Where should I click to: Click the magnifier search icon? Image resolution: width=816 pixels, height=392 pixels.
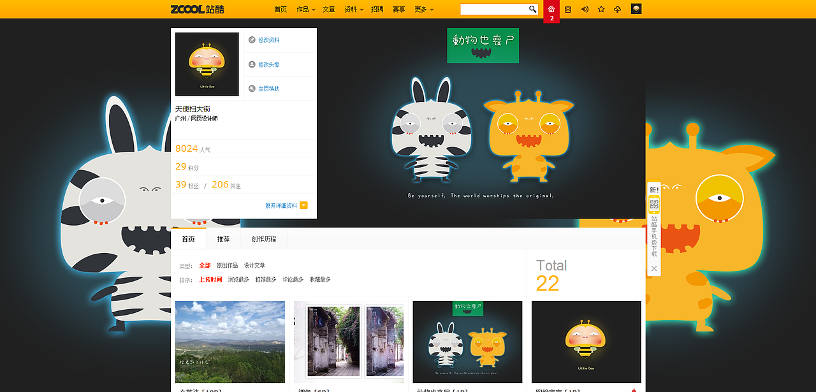tap(533, 9)
